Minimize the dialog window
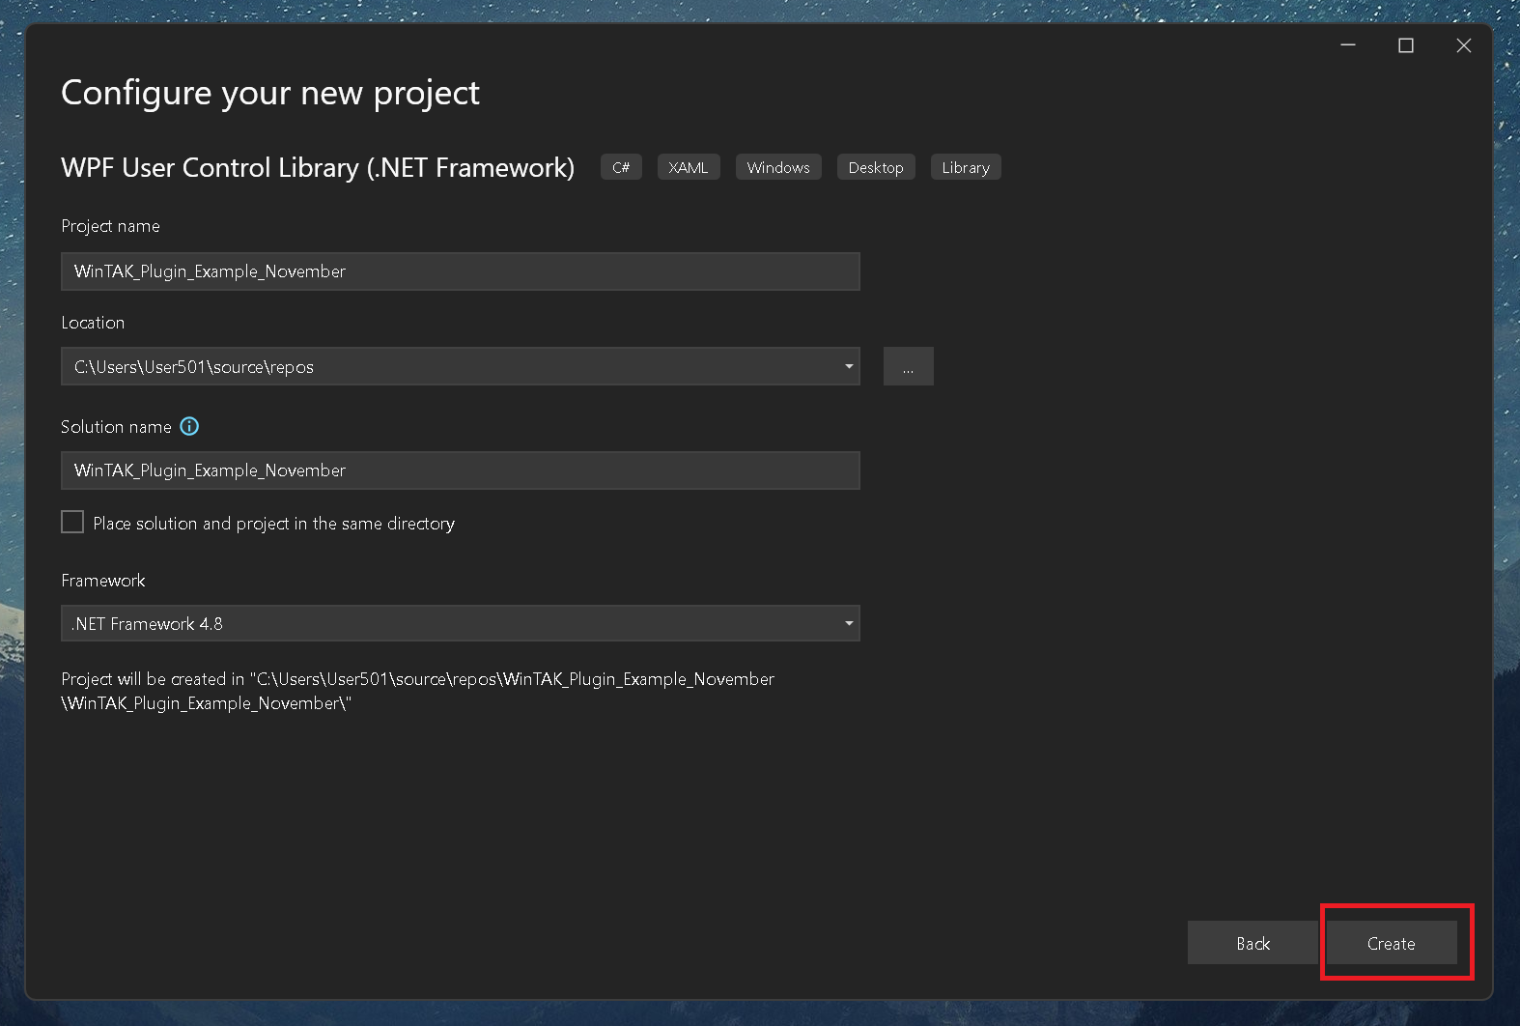The width and height of the screenshot is (1520, 1026). [1348, 45]
